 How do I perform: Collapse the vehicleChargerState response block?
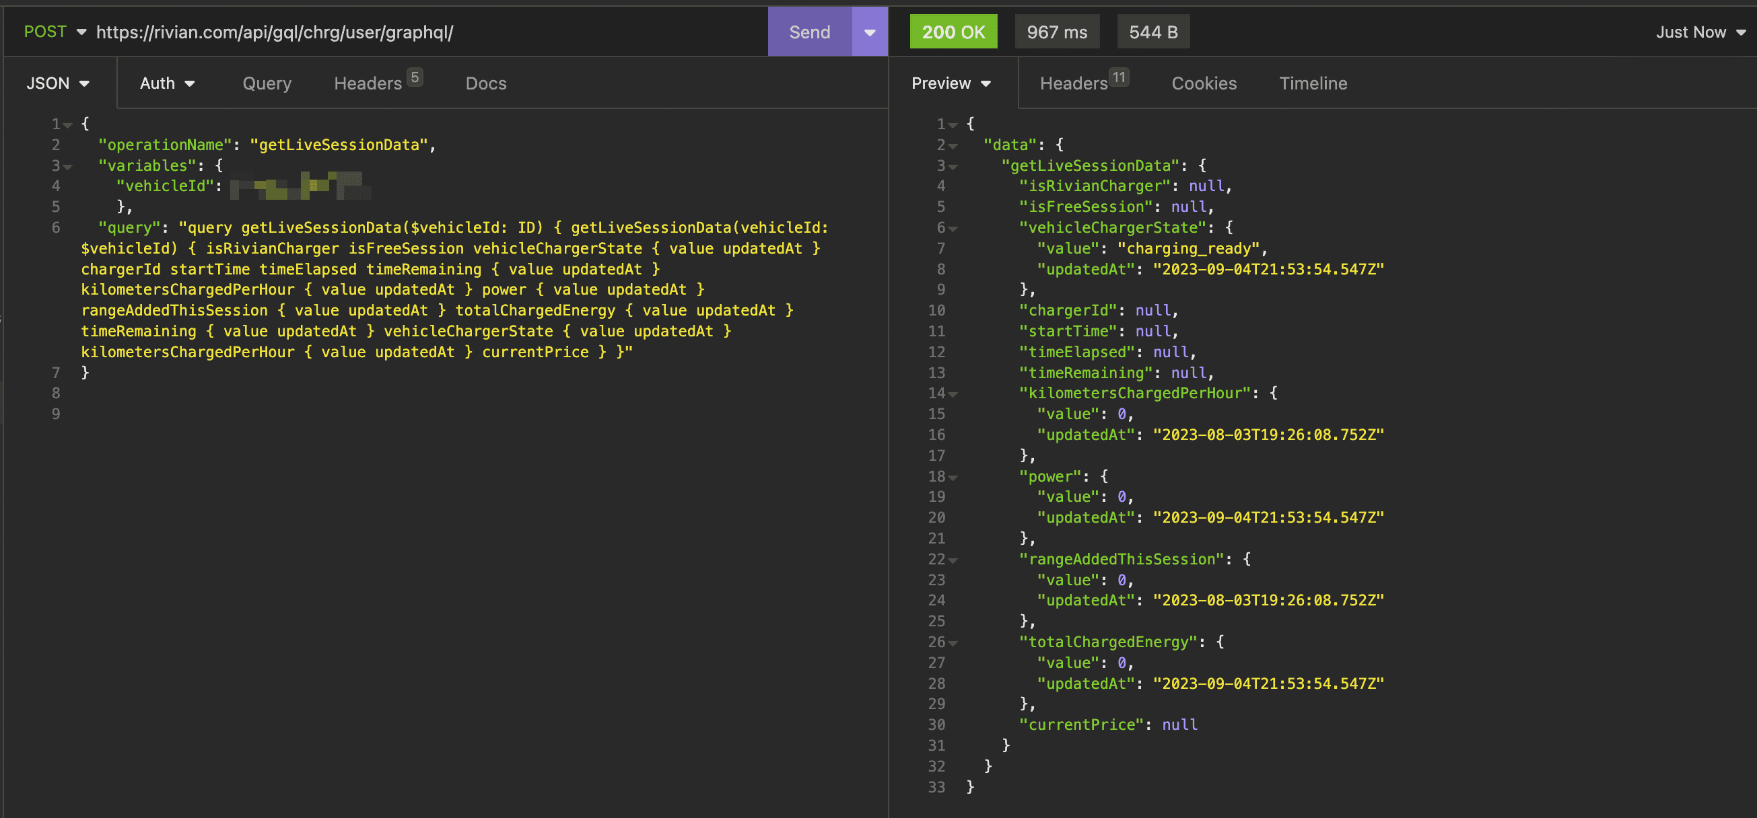click(953, 228)
